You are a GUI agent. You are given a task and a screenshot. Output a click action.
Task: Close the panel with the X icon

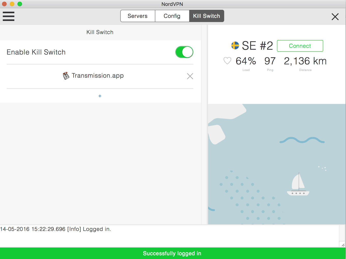[x=335, y=17]
